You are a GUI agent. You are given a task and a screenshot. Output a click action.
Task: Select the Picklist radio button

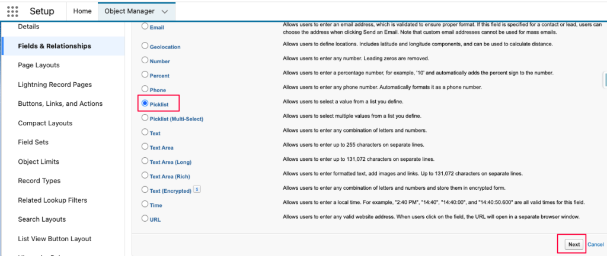coord(145,103)
